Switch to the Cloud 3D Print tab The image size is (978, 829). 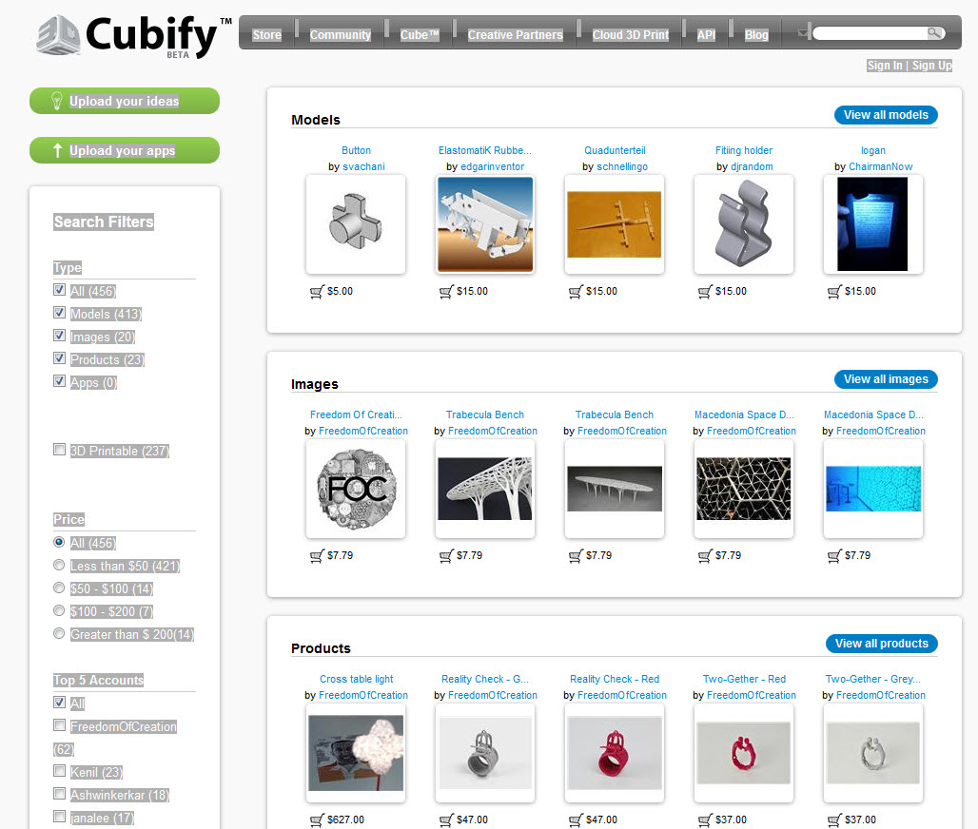click(630, 33)
